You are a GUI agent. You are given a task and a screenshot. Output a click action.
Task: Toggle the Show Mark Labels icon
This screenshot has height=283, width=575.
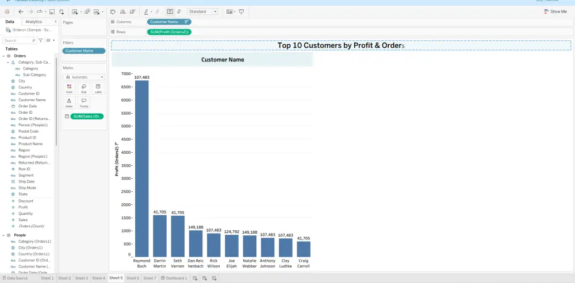170,11
